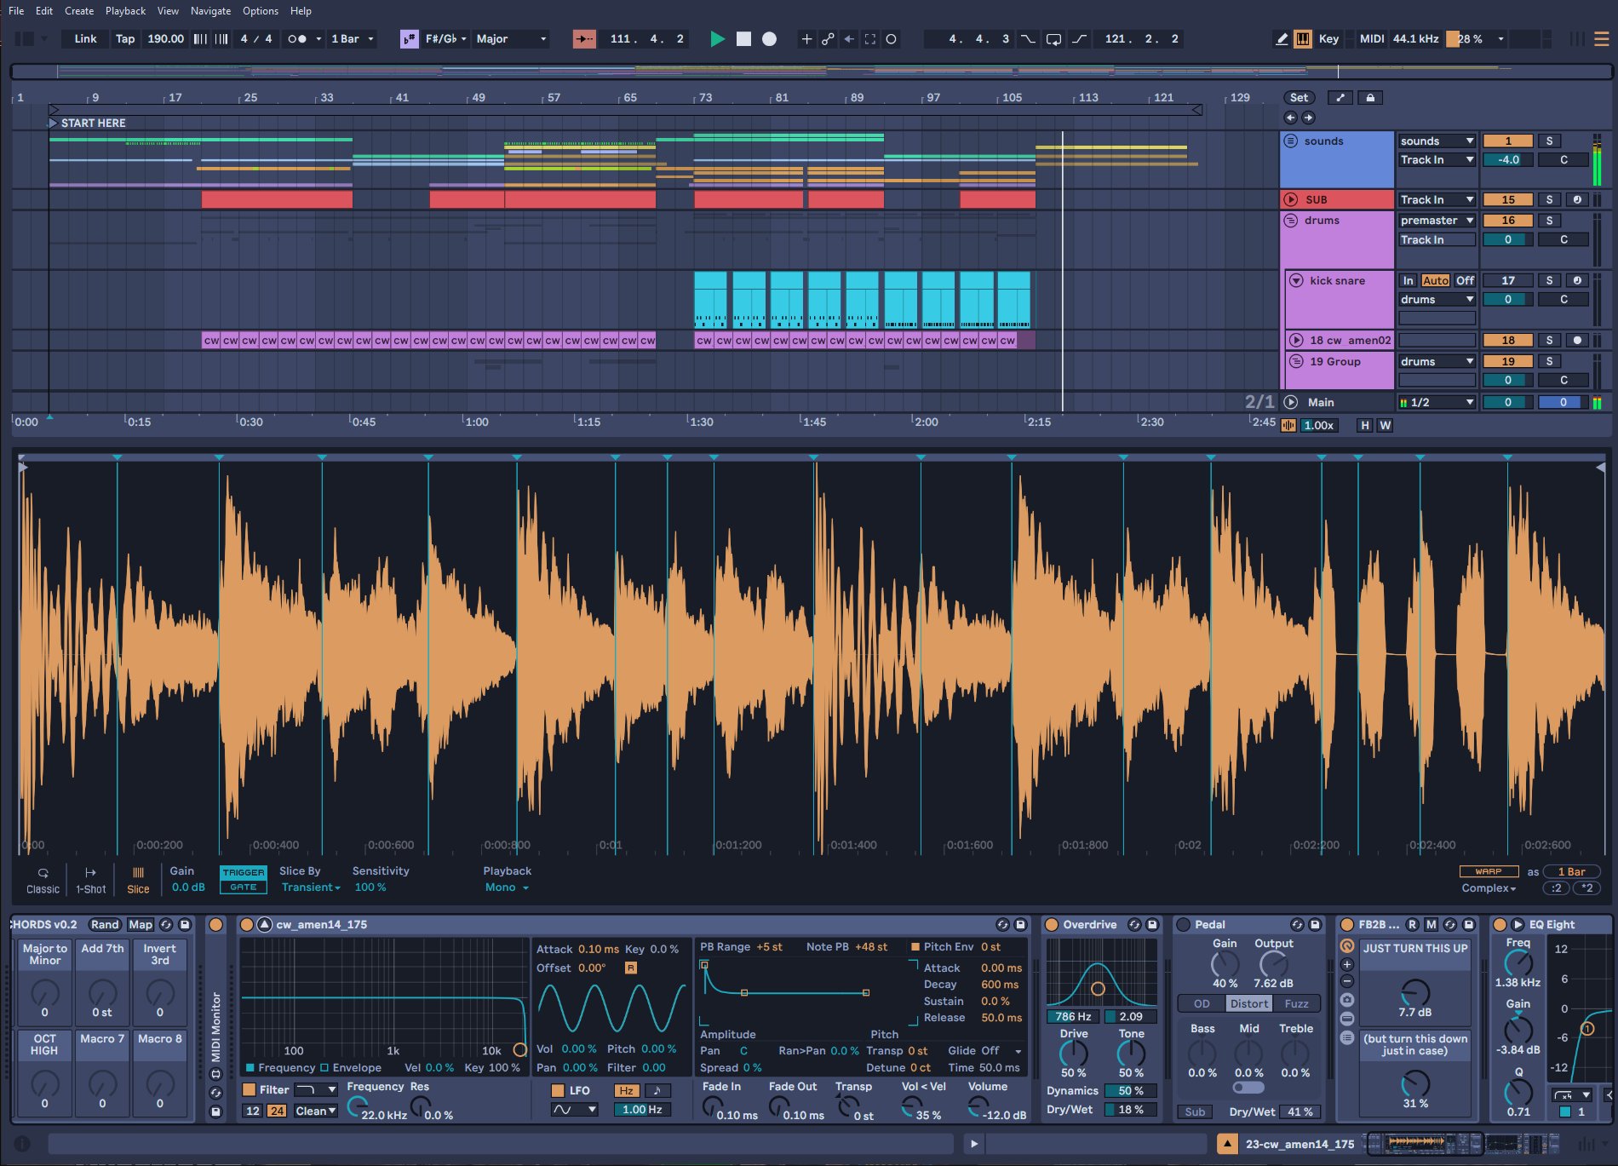Image resolution: width=1618 pixels, height=1166 pixels.
Task: Switch slice triggering from Trigger to Gate
Action: 243,887
